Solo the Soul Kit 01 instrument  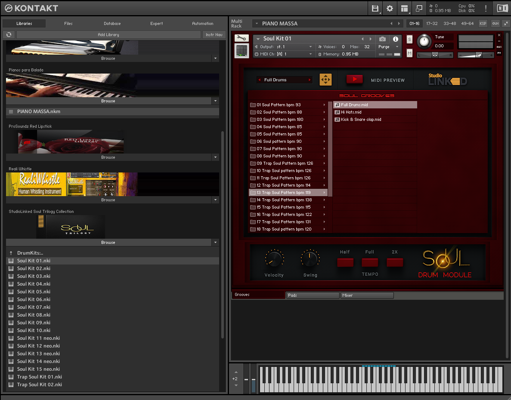410,40
